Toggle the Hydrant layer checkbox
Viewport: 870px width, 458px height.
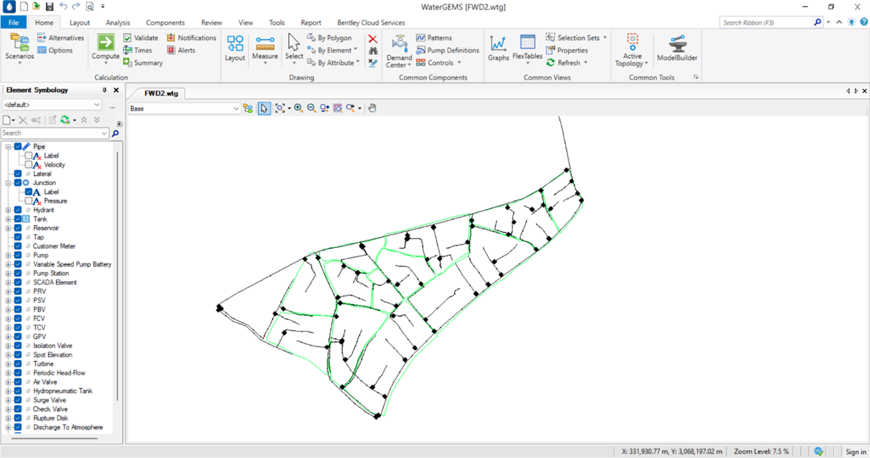click(x=18, y=210)
